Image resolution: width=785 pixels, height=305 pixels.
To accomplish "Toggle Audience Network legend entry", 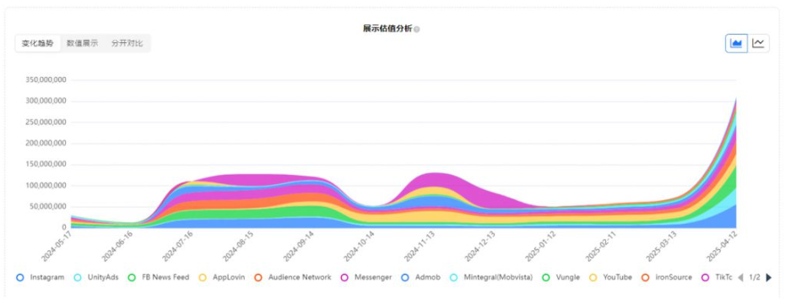I will tap(292, 277).
